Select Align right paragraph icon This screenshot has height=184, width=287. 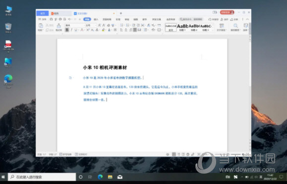point(130,30)
